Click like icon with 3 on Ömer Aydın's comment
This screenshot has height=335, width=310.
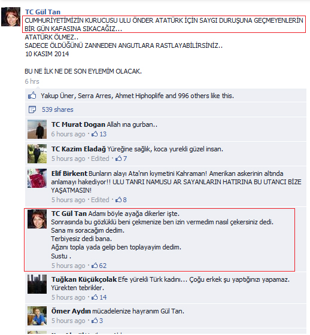tap(95, 321)
